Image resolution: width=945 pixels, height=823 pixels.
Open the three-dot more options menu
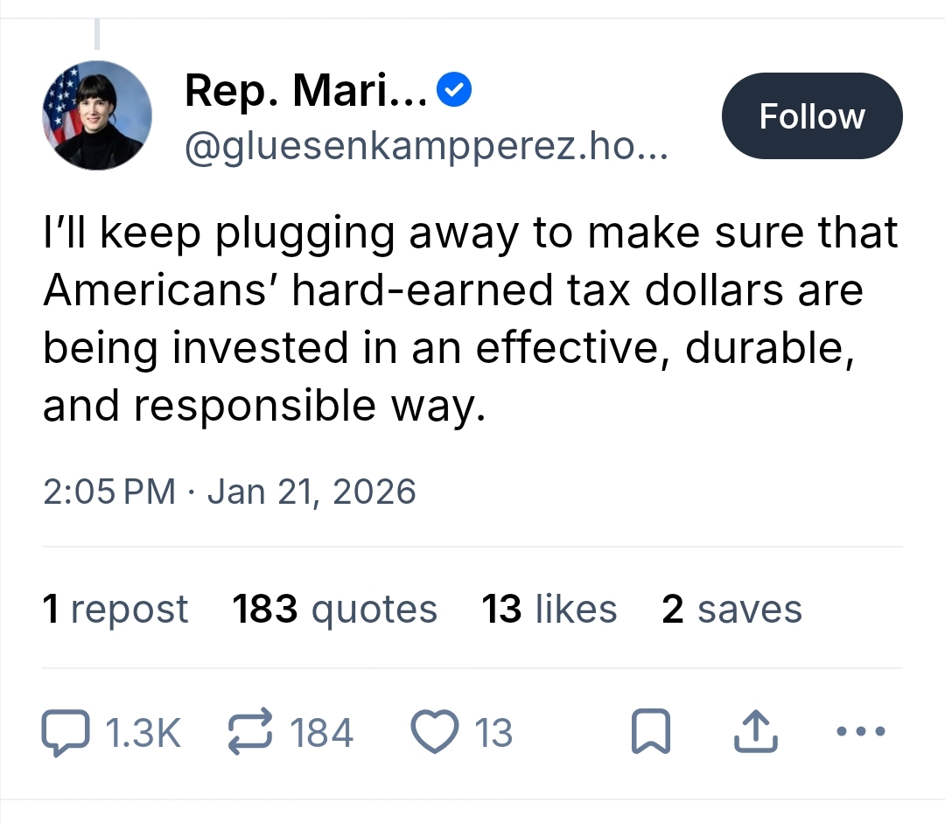[x=860, y=731]
